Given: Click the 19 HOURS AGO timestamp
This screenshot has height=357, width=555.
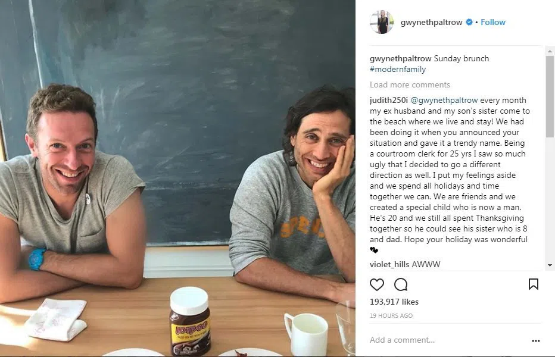Looking at the screenshot, I should 391,315.
